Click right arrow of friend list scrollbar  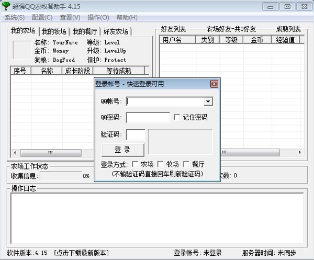[300, 152]
